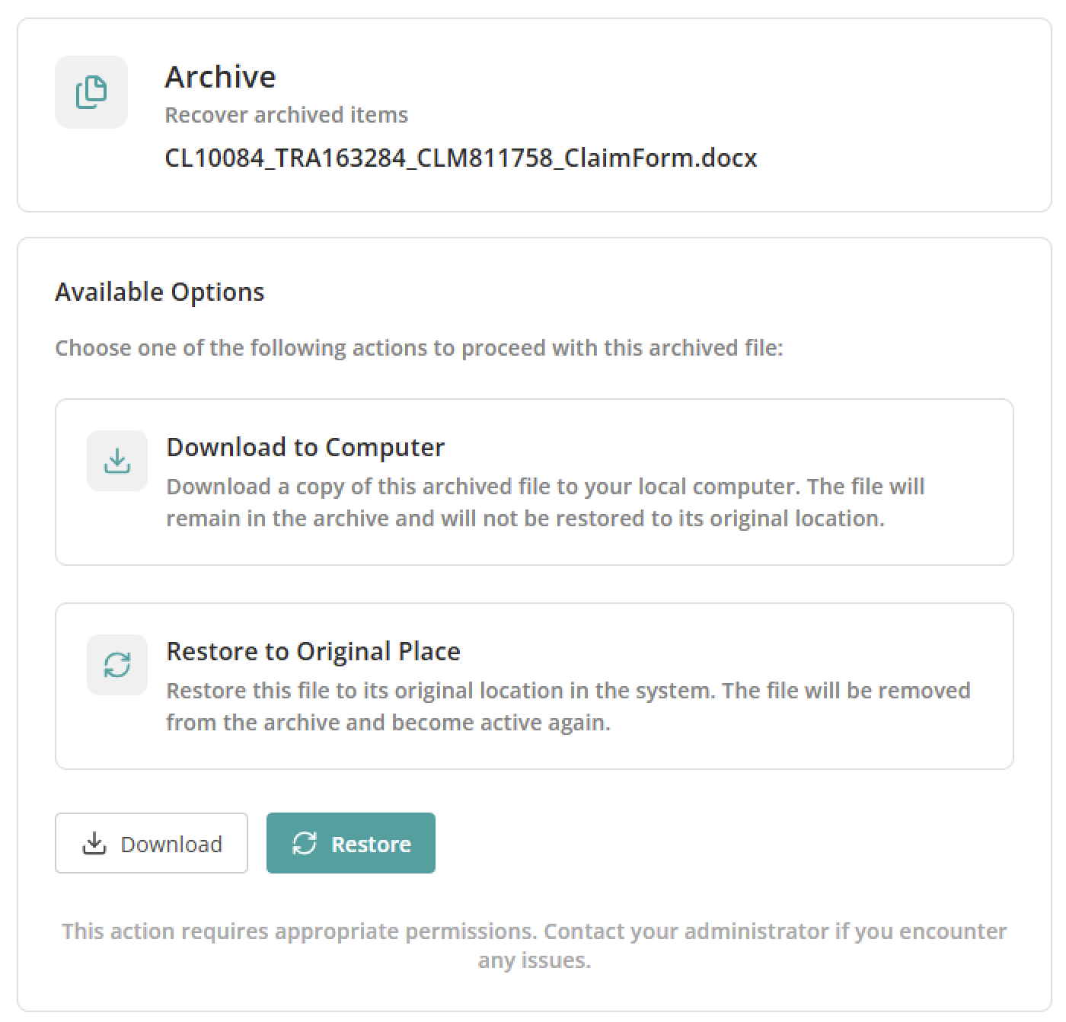Image resolution: width=1066 pixels, height=1022 pixels.
Task: Click the Download to Computer title
Action: 305,448
